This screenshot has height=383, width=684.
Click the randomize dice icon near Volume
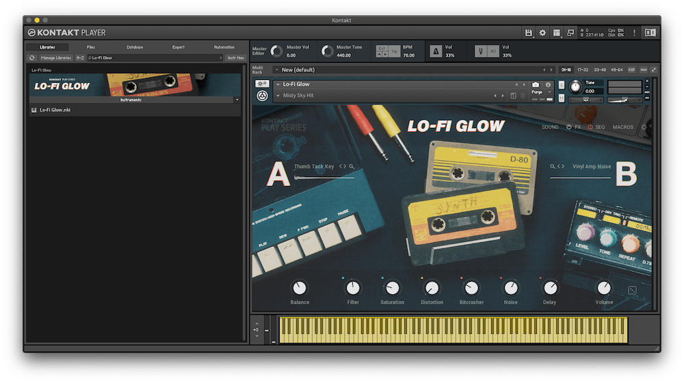tap(632, 290)
